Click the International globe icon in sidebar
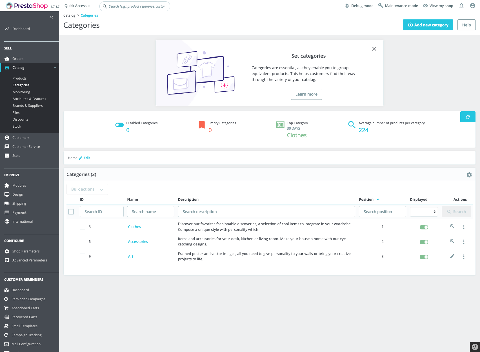 7,221
